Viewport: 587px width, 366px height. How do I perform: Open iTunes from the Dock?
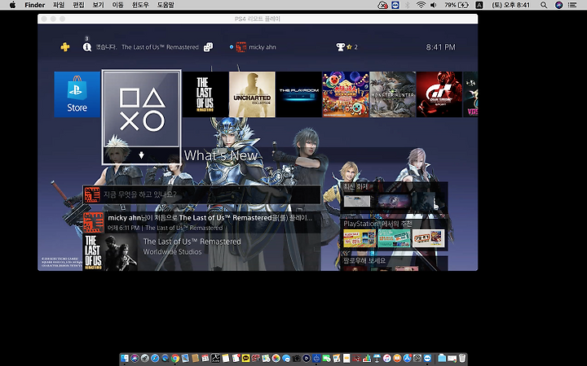pyautogui.click(x=387, y=358)
